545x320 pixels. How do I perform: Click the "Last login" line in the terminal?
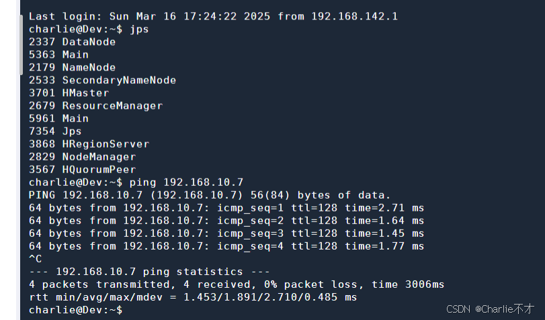click(213, 16)
